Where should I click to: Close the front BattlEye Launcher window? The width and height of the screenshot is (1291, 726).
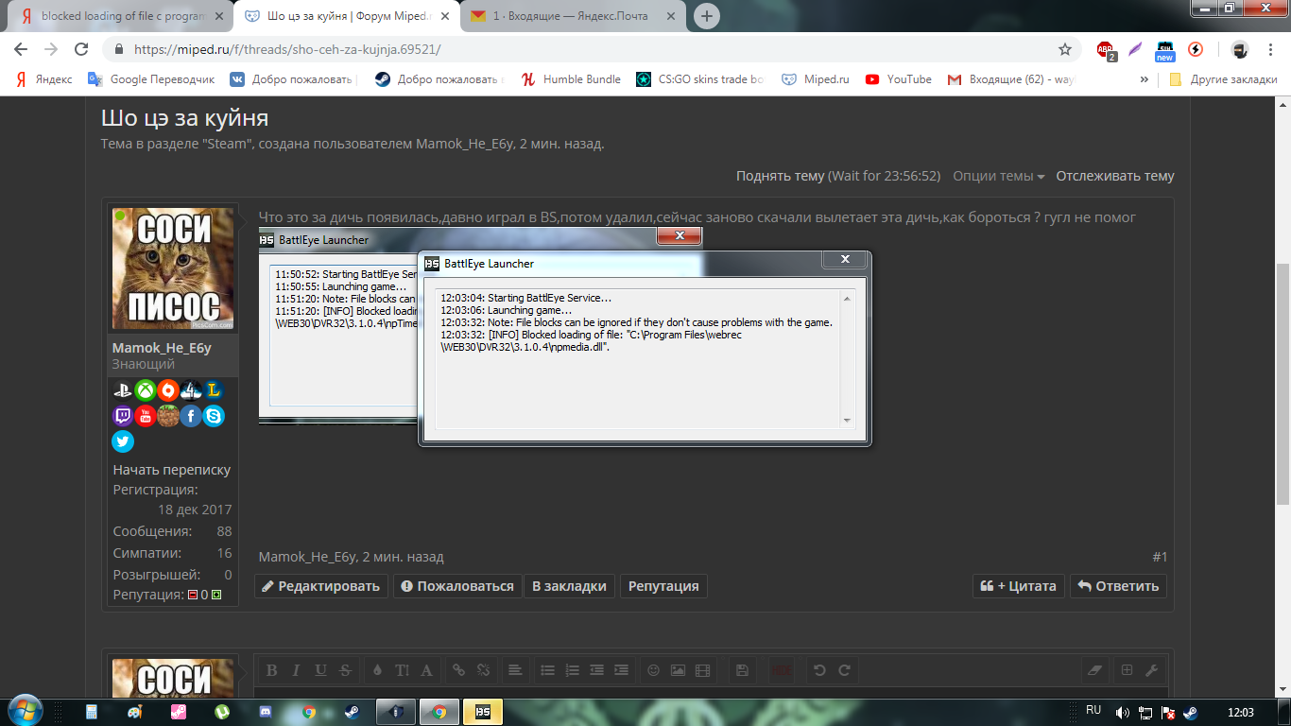pyautogui.click(x=845, y=259)
